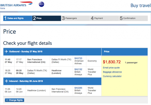Image resolution: width=151 pixels, height=105 pixels.
Task: Click Email price quote link
Action: [x=111, y=68]
